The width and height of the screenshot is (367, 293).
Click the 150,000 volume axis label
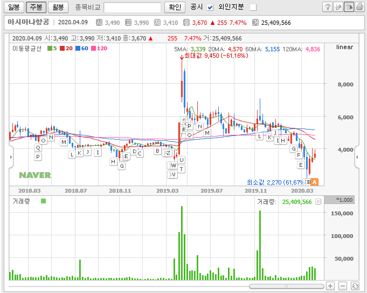coord(342,213)
